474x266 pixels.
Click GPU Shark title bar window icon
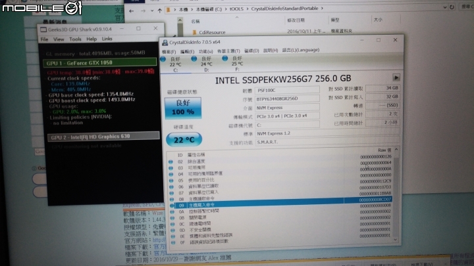[x=43, y=30]
